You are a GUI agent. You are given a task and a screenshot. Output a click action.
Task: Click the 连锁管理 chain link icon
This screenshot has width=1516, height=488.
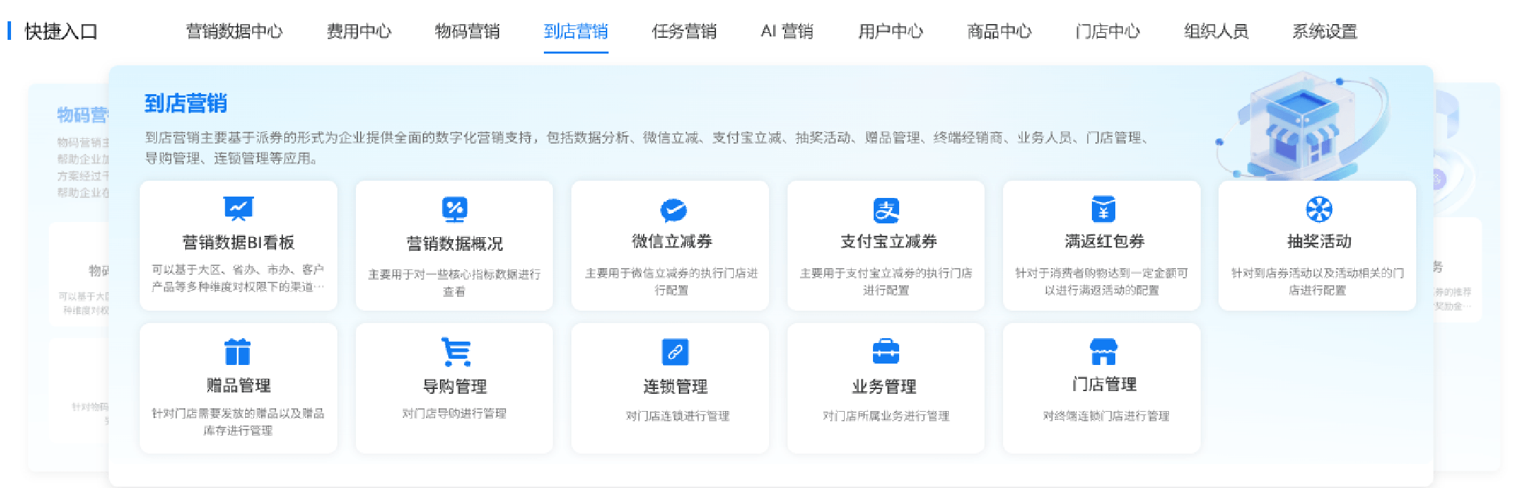click(675, 352)
